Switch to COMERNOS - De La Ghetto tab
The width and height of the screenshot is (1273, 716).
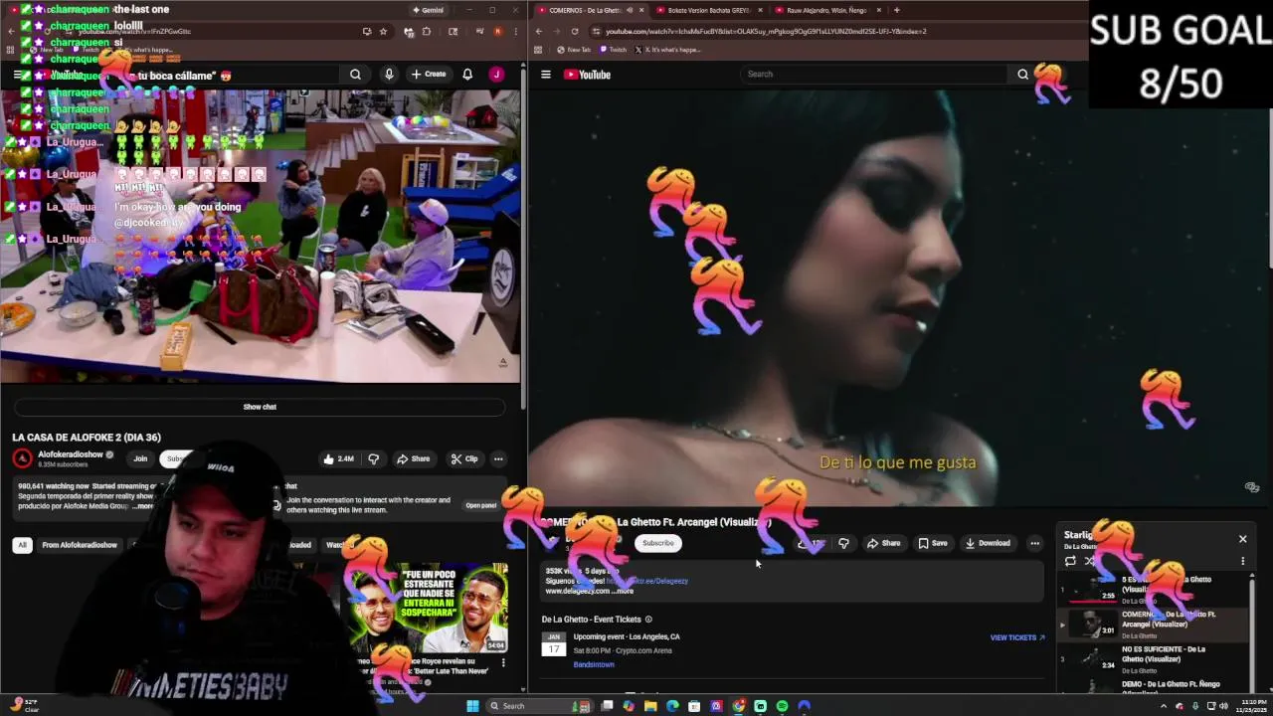587,10
